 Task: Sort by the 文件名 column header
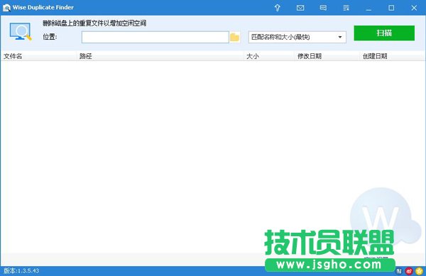(x=13, y=56)
